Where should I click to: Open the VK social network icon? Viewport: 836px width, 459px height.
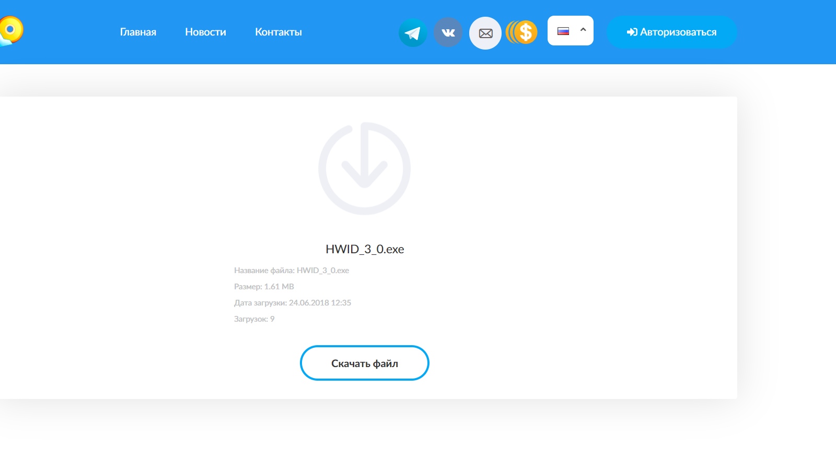point(448,32)
